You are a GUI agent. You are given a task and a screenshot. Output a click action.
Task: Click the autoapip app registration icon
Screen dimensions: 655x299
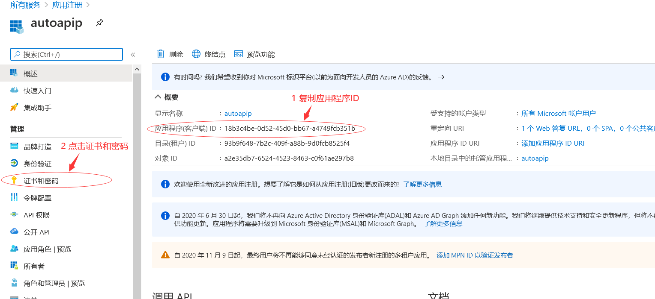click(x=17, y=26)
